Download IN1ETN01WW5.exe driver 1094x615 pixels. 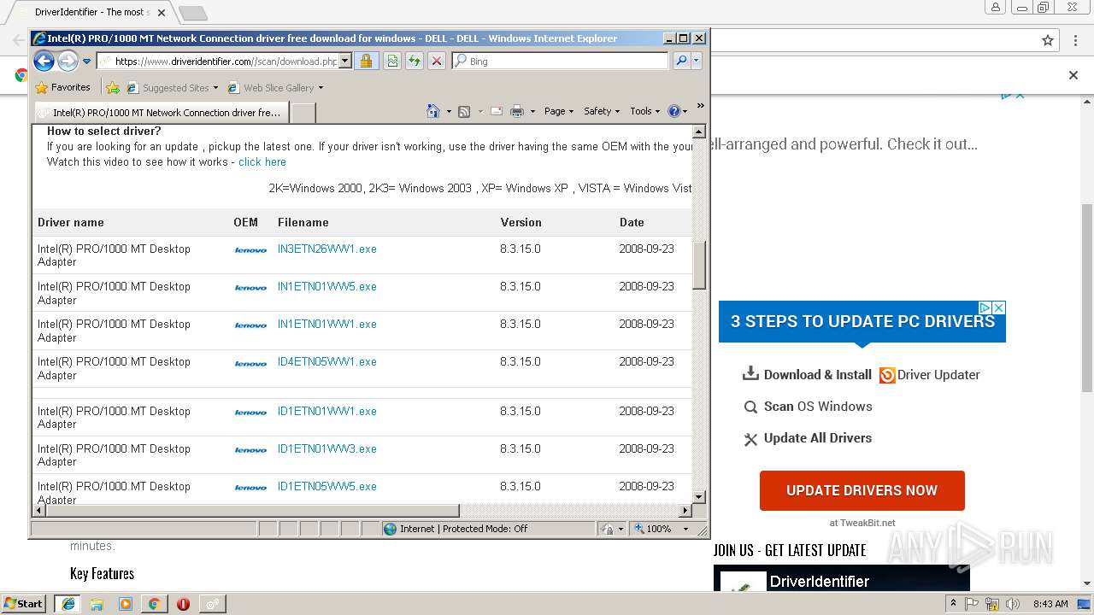(326, 286)
